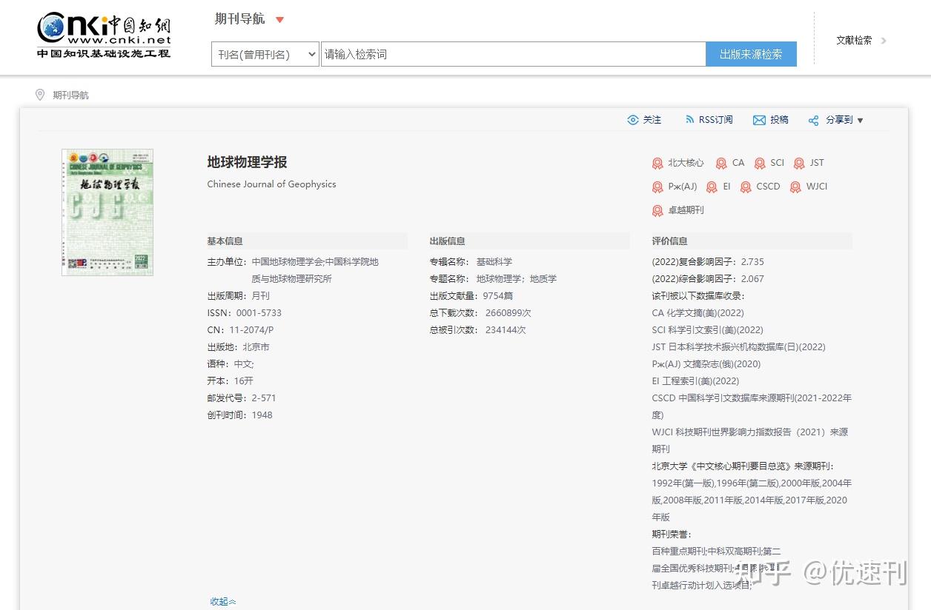Click the eye icon next to 关注
This screenshot has width=931, height=610.
tap(633, 120)
